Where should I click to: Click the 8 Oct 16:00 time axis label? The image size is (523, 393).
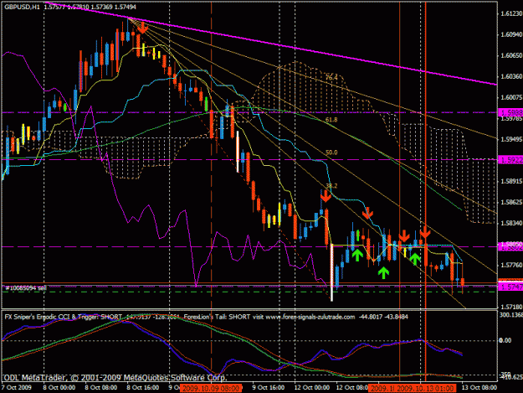[143, 387]
